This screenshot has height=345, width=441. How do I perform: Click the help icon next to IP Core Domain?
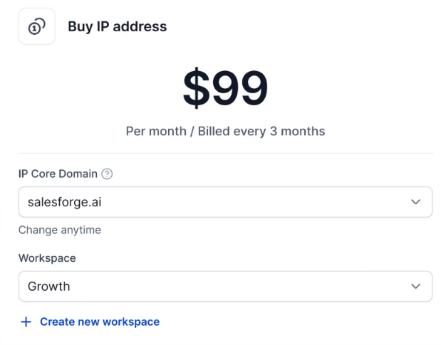click(x=107, y=174)
